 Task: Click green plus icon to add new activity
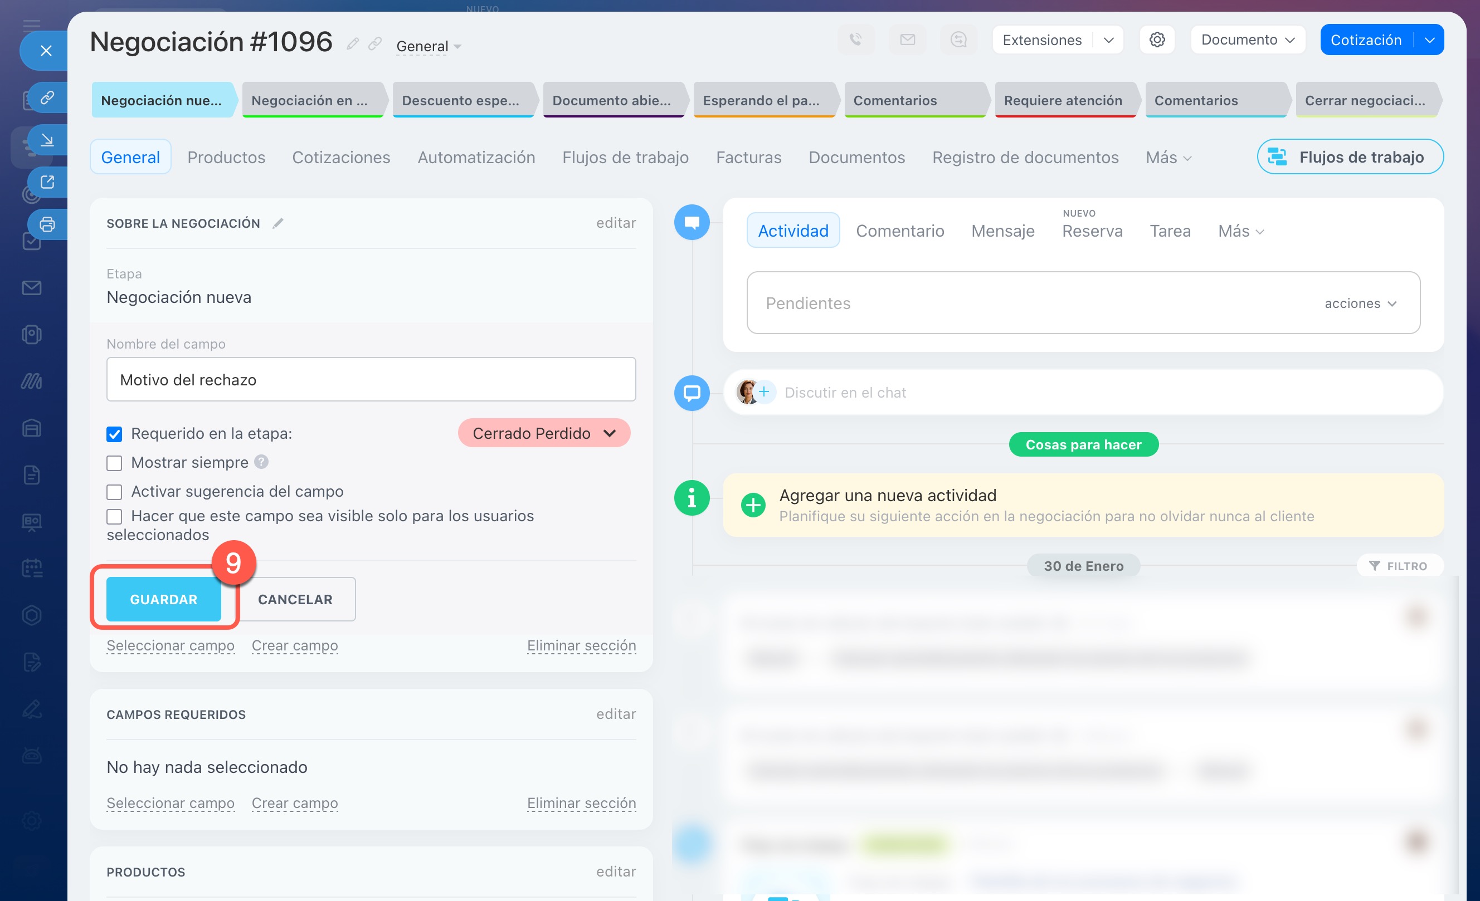753,505
